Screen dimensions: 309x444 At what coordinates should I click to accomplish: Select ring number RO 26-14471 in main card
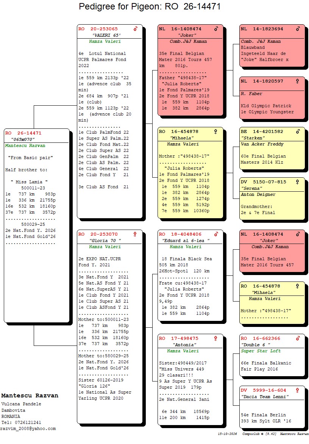23,133
